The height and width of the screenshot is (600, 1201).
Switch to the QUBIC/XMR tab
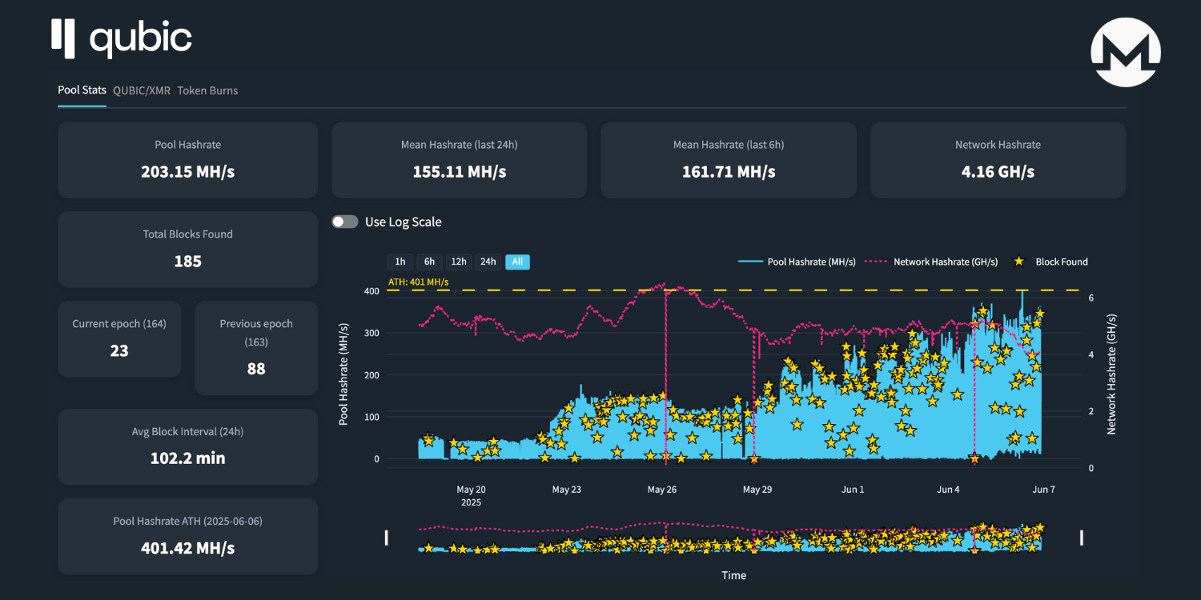(x=142, y=90)
